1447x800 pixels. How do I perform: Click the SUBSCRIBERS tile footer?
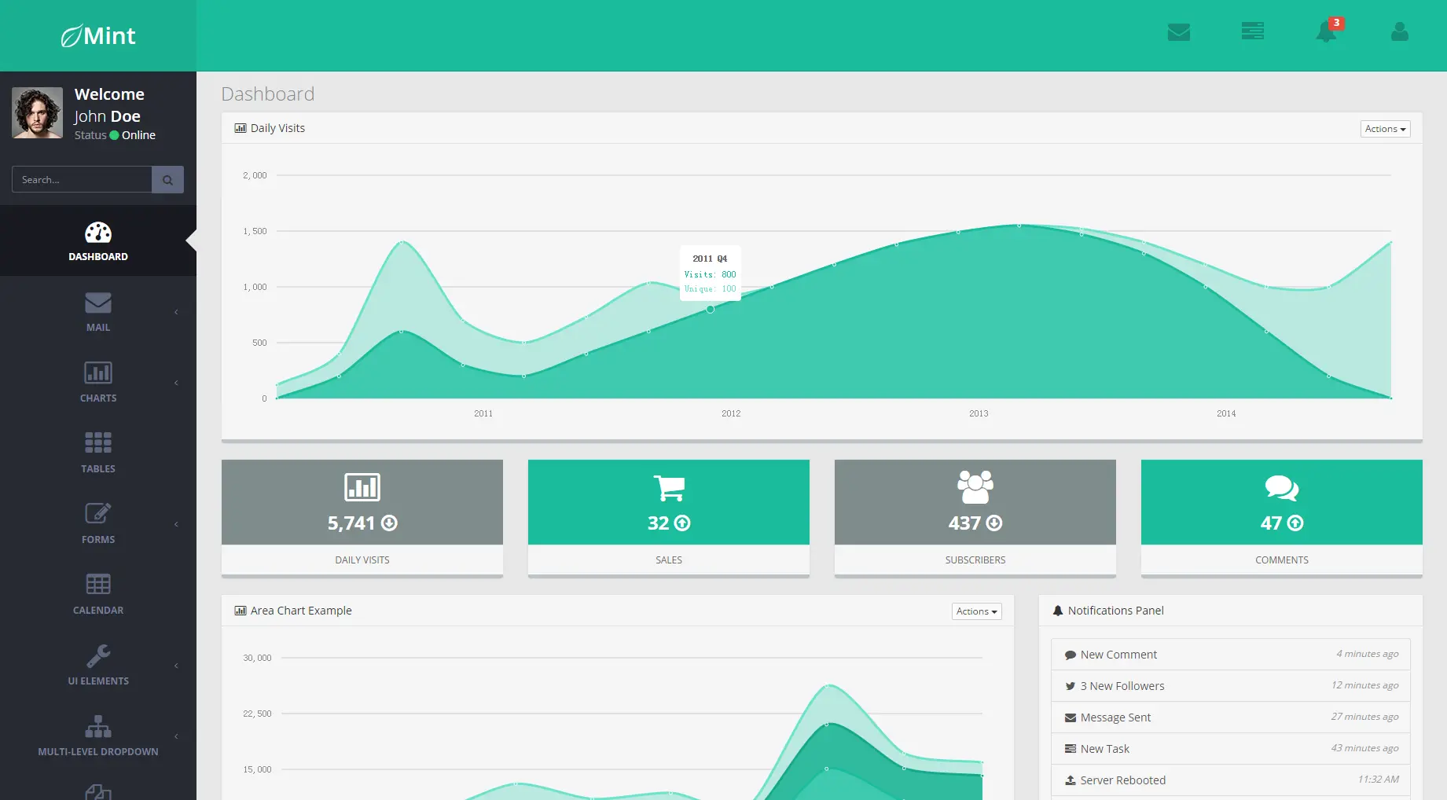(x=975, y=560)
